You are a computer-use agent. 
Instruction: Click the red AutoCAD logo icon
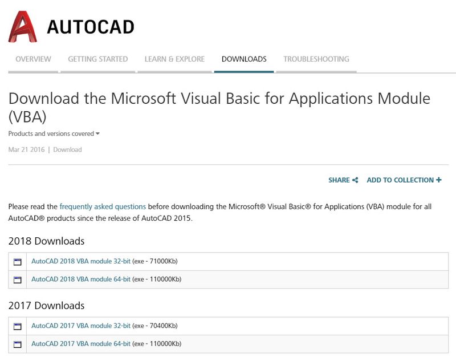pos(23,26)
